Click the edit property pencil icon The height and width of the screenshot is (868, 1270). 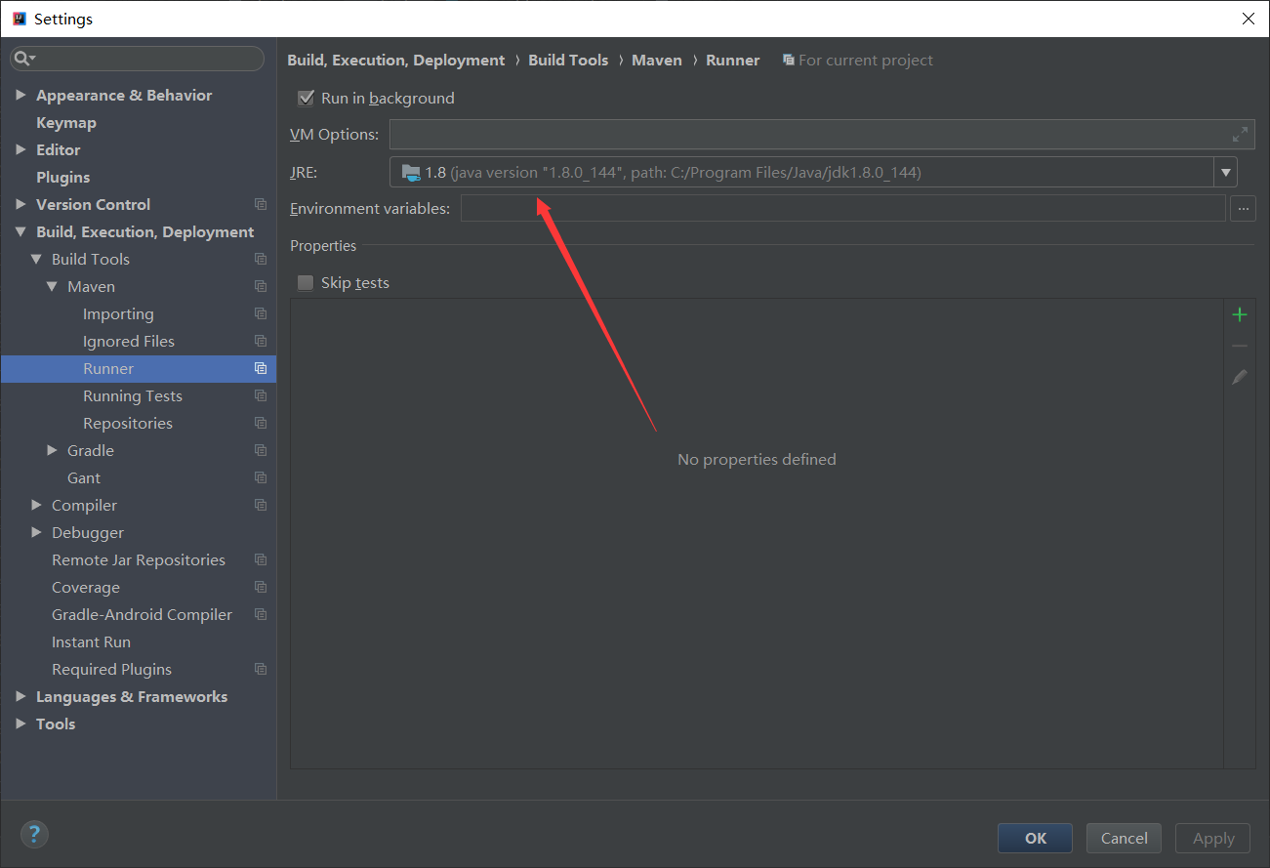pyautogui.click(x=1240, y=377)
